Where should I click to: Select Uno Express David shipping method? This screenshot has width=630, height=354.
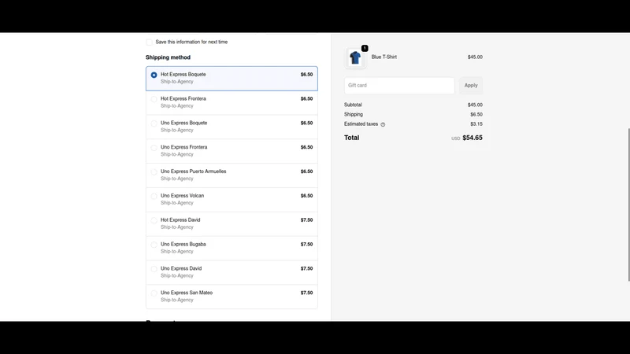click(x=232, y=272)
